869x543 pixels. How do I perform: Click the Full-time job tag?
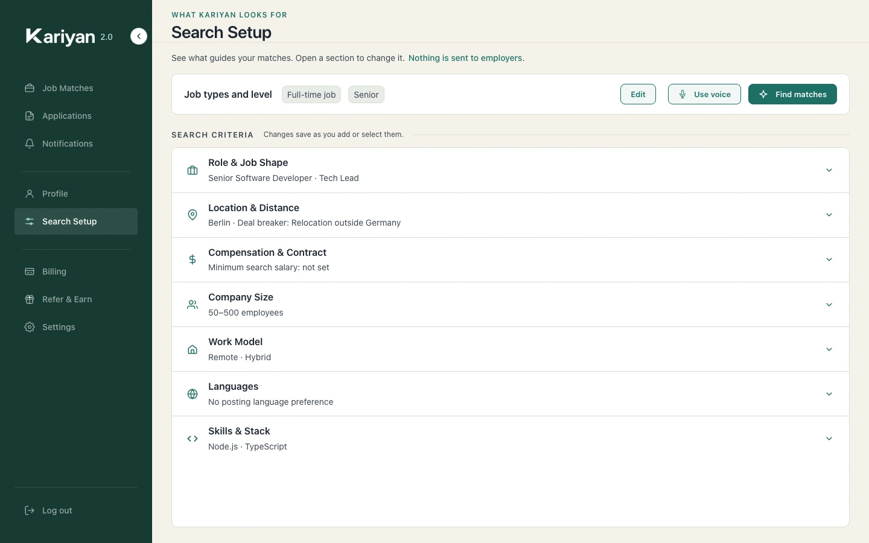[311, 95]
